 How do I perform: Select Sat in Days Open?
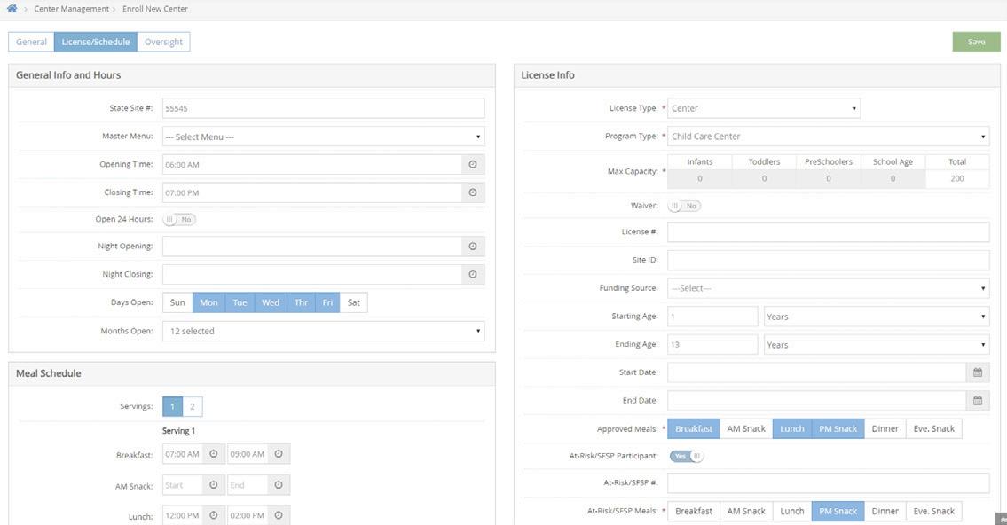click(354, 302)
